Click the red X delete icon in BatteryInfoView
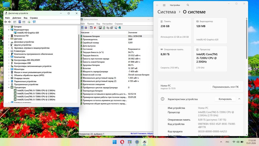 (95, 27)
